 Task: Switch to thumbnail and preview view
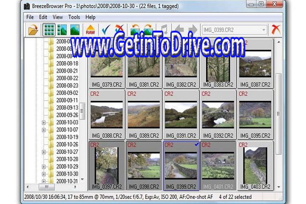click(62, 30)
